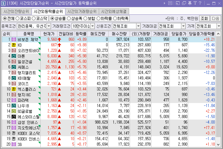Click the small play arrow in title bar
Image resolution: width=223 pixels, height=149 pixels.
pyautogui.click(x=165, y=3)
